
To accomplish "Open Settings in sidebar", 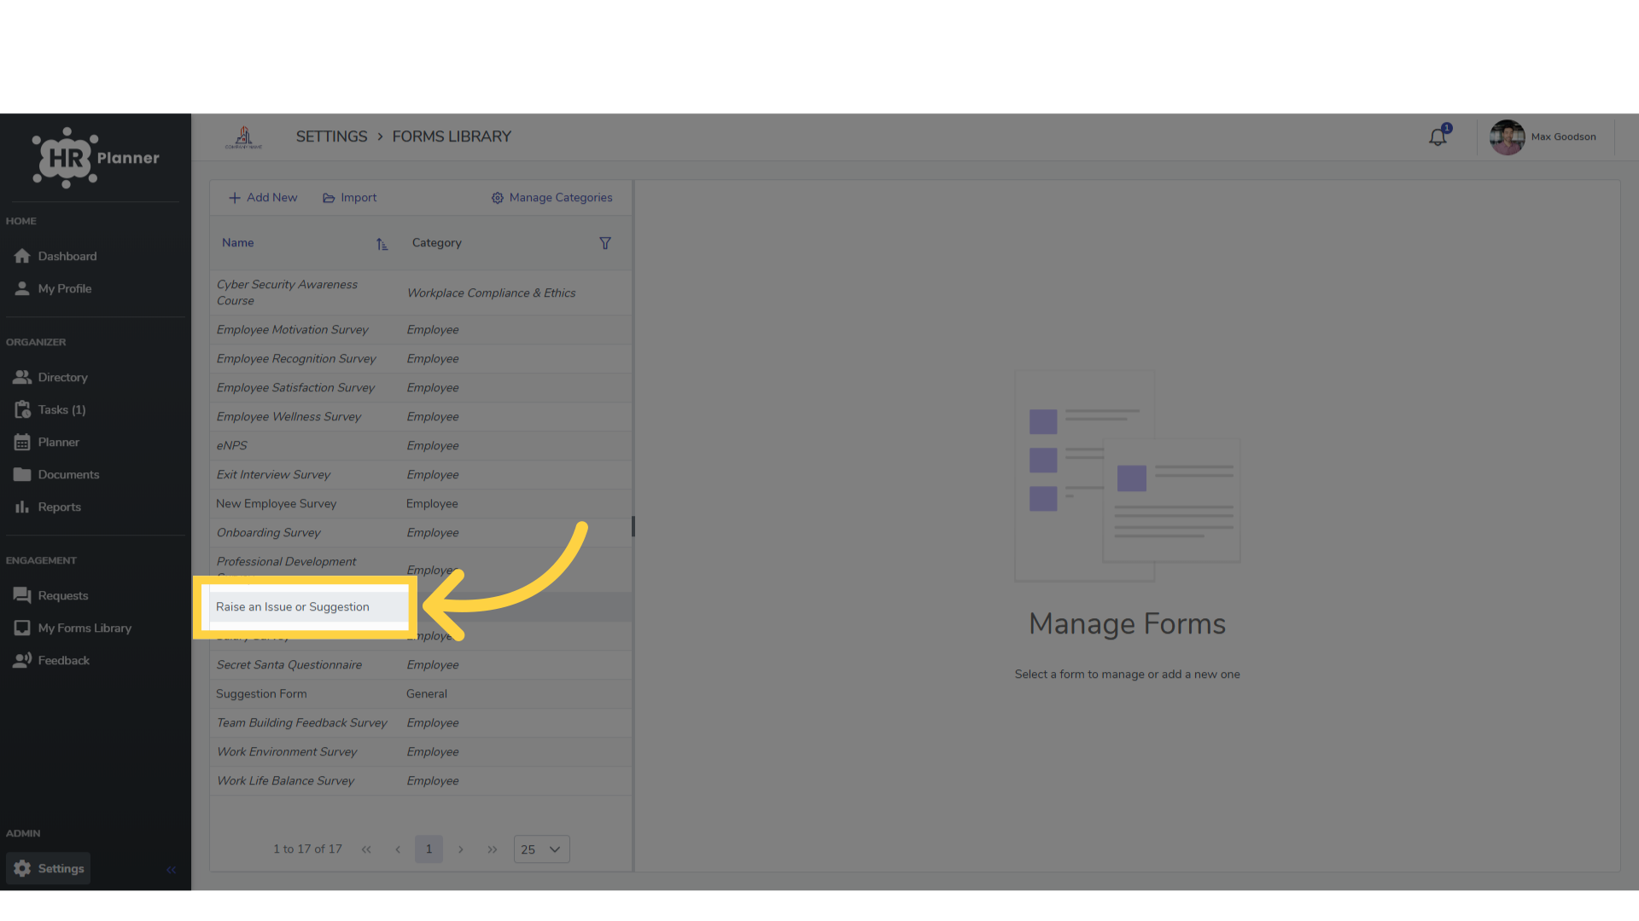I will pos(49,868).
